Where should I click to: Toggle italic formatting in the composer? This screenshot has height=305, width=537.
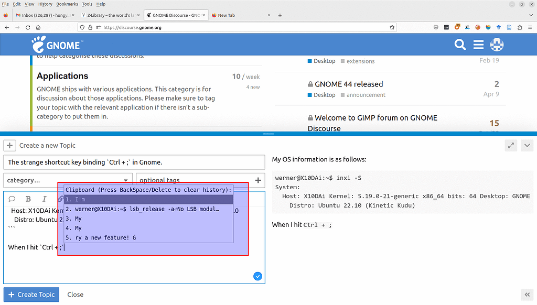tap(46, 199)
